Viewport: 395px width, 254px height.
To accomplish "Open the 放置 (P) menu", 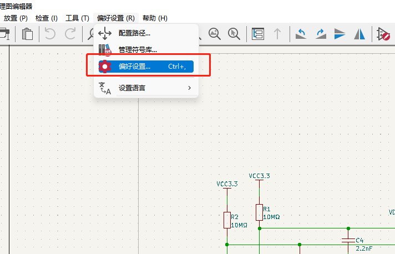I will [x=16, y=18].
